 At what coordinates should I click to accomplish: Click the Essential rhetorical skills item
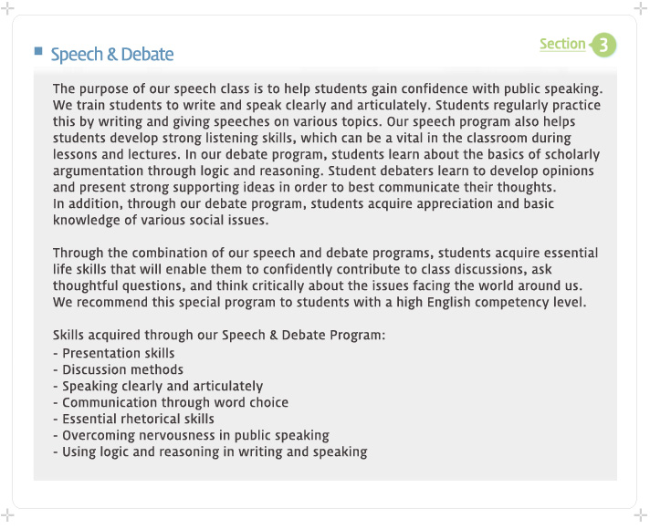(x=133, y=419)
